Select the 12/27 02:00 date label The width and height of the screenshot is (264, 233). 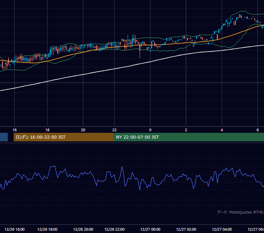click(x=186, y=229)
